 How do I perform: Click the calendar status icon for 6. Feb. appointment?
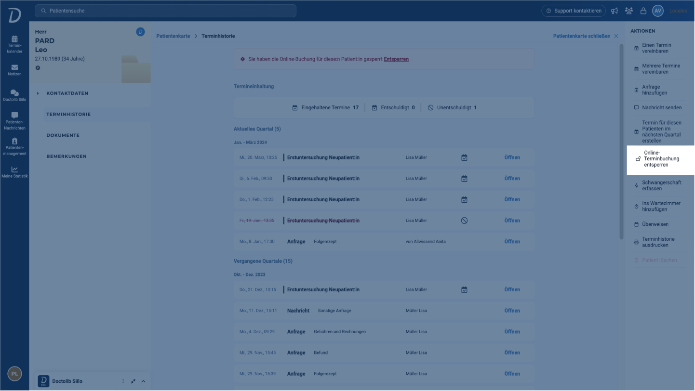click(x=464, y=179)
